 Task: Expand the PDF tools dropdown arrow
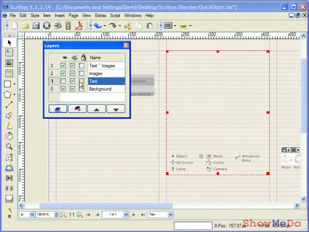[190, 26]
